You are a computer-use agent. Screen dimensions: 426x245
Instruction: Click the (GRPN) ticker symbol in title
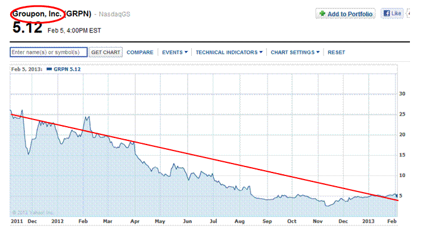pyautogui.click(x=78, y=14)
